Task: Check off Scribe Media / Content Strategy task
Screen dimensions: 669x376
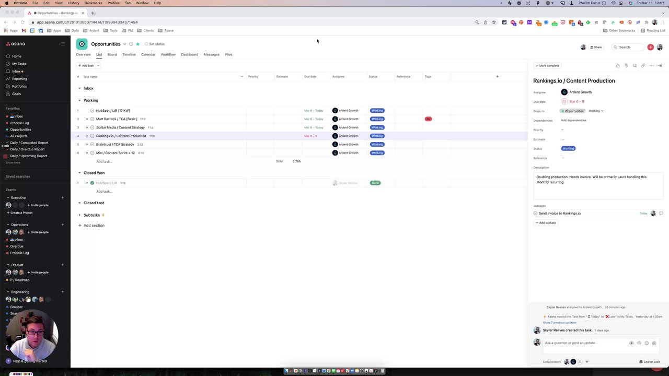Action: click(92, 127)
